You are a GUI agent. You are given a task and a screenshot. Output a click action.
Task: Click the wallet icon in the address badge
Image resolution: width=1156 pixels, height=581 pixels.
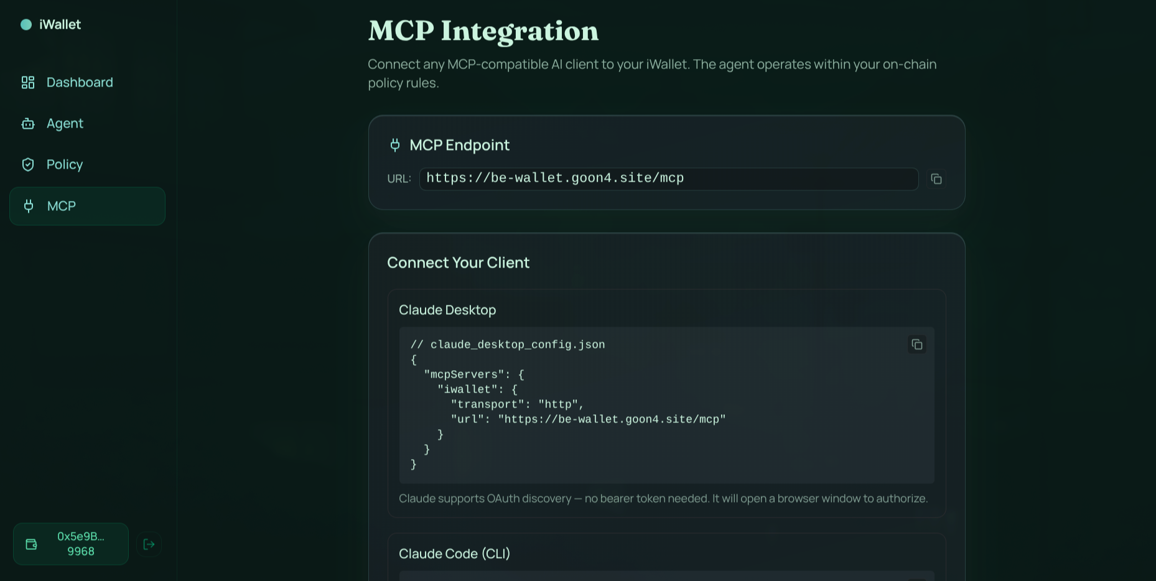coord(31,544)
